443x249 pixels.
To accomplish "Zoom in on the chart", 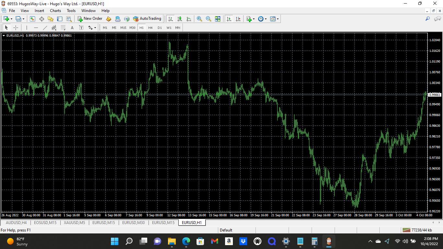I will 199,19.
